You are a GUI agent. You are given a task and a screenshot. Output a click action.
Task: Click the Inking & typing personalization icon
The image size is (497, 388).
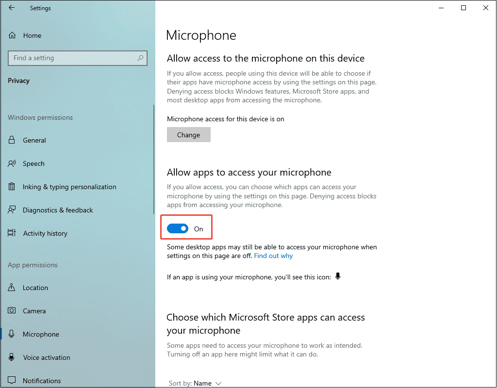pyautogui.click(x=11, y=187)
